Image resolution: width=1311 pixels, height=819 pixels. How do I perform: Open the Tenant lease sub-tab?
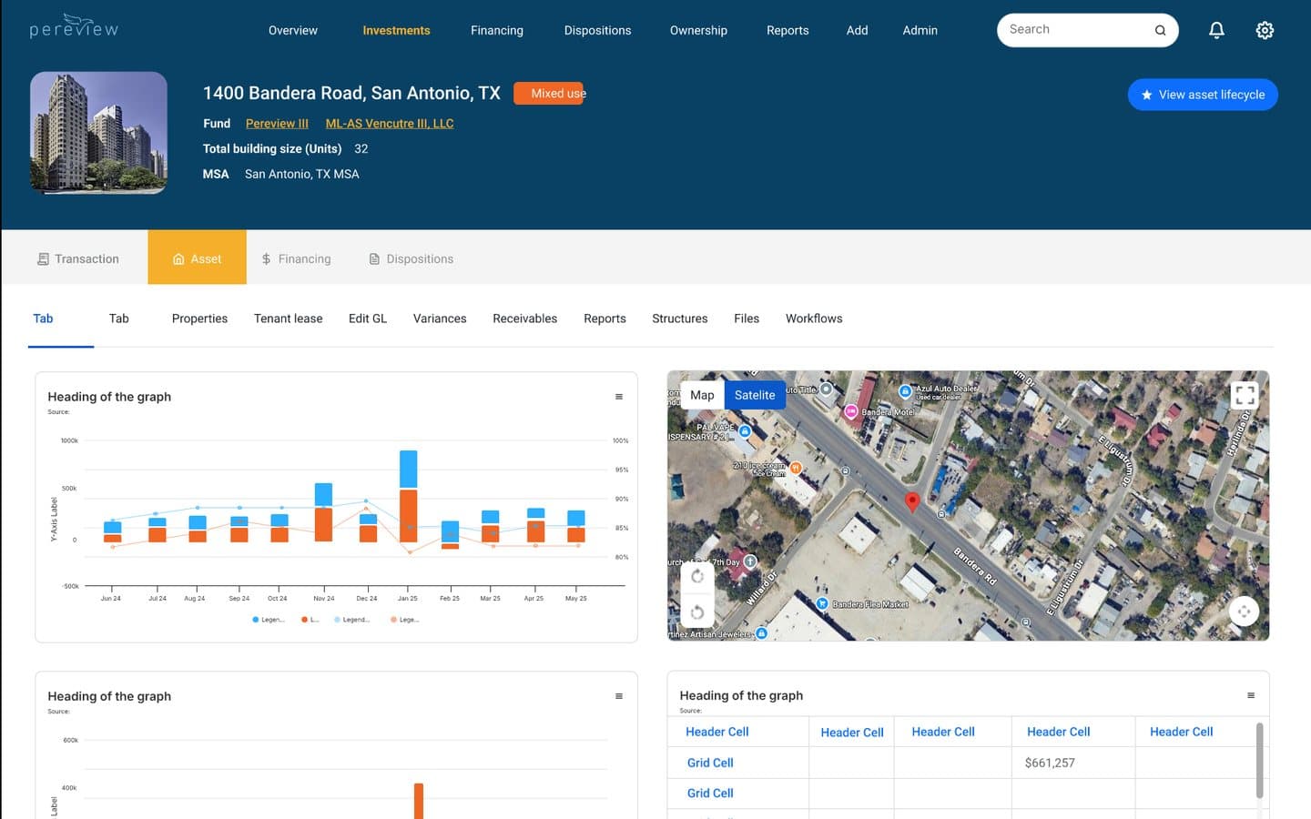tap(288, 318)
